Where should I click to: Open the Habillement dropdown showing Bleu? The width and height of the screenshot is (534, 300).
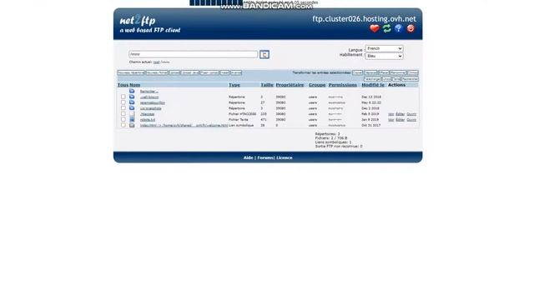click(384, 56)
